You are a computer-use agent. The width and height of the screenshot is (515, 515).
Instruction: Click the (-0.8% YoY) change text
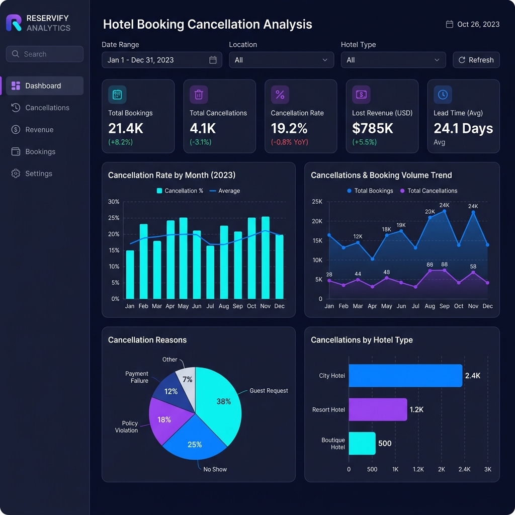(289, 142)
